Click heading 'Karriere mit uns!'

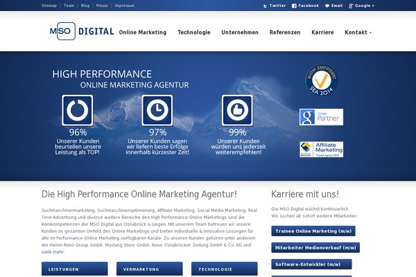click(x=305, y=195)
